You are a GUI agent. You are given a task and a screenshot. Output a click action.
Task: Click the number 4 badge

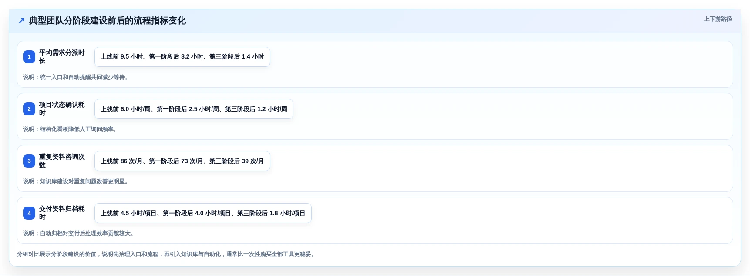pos(29,213)
